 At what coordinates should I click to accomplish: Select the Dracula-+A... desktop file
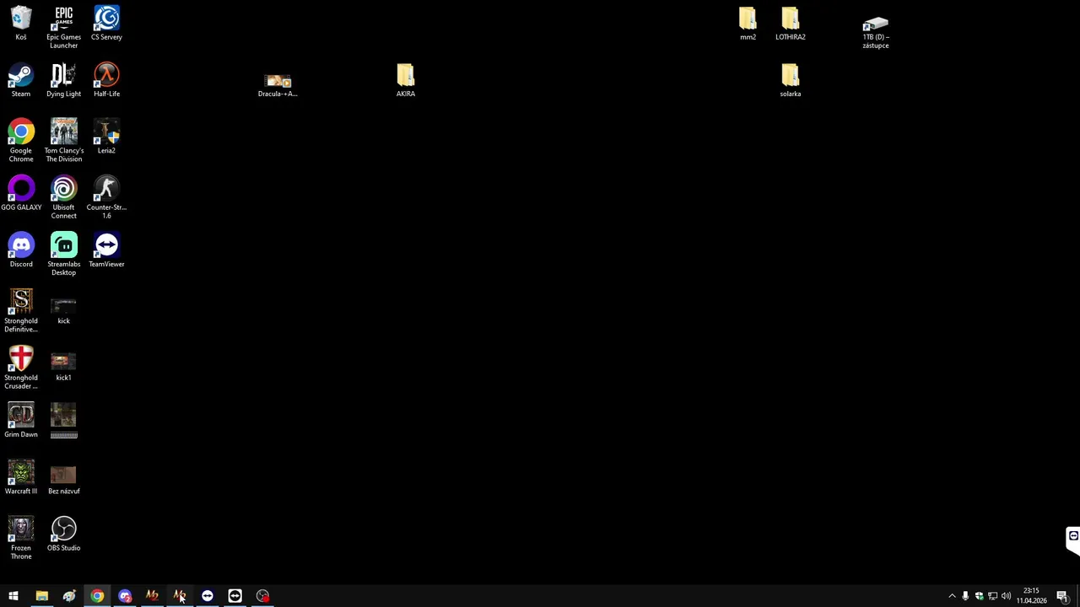pos(278,84)
